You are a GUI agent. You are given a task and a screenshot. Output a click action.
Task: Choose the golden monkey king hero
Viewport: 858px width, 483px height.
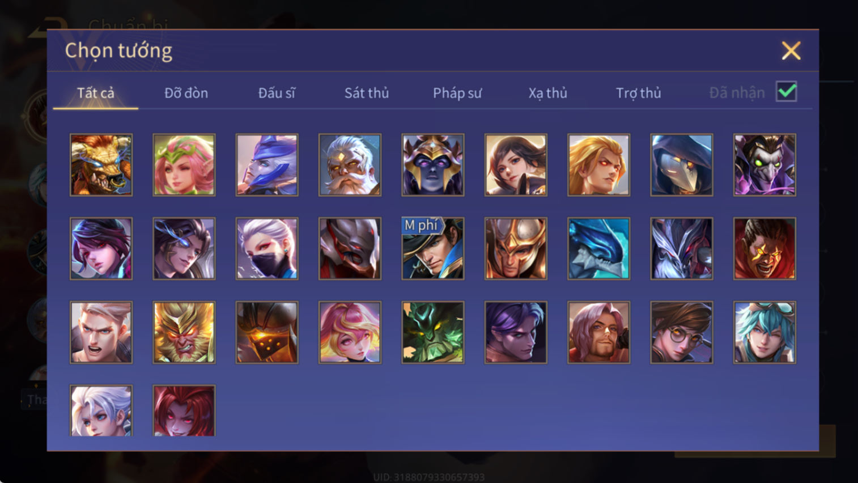(x=184, y=332)
